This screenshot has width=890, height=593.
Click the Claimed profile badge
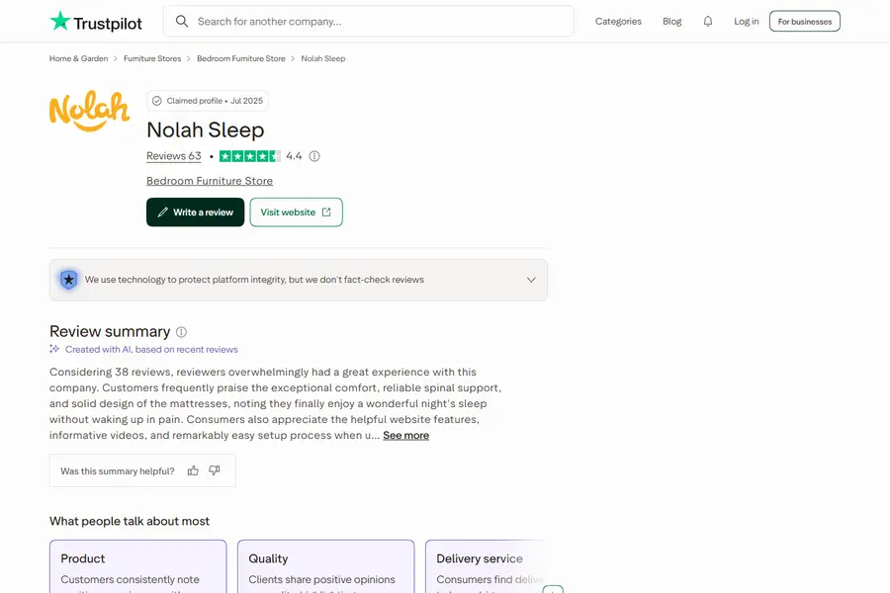208,101
